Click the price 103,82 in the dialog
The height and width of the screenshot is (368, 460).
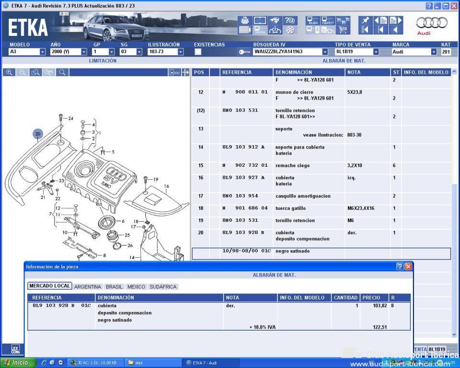(x=379, y=306)
